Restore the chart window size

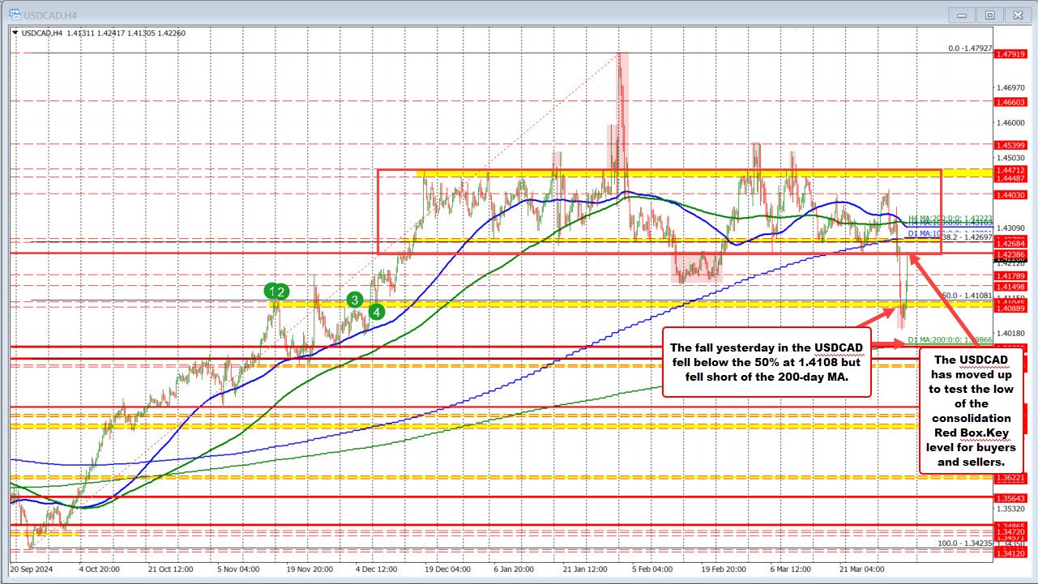(989, 14)
